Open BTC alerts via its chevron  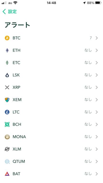pyautogui.click(x=97, y=38)
